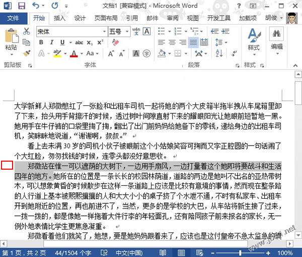Image resolution: width=302 pixels, height=257 pixels.
Task: Switch to the 页面布局 tab
Action: [106, 18]
